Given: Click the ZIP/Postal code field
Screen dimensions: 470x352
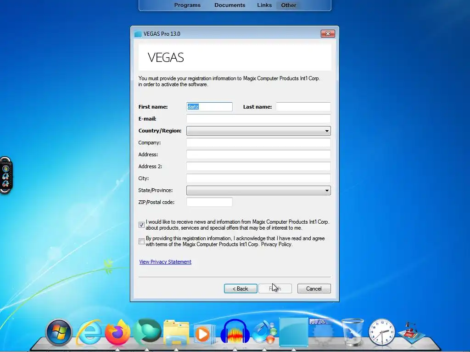Looking at the screenshot, I should pos(209,202).
